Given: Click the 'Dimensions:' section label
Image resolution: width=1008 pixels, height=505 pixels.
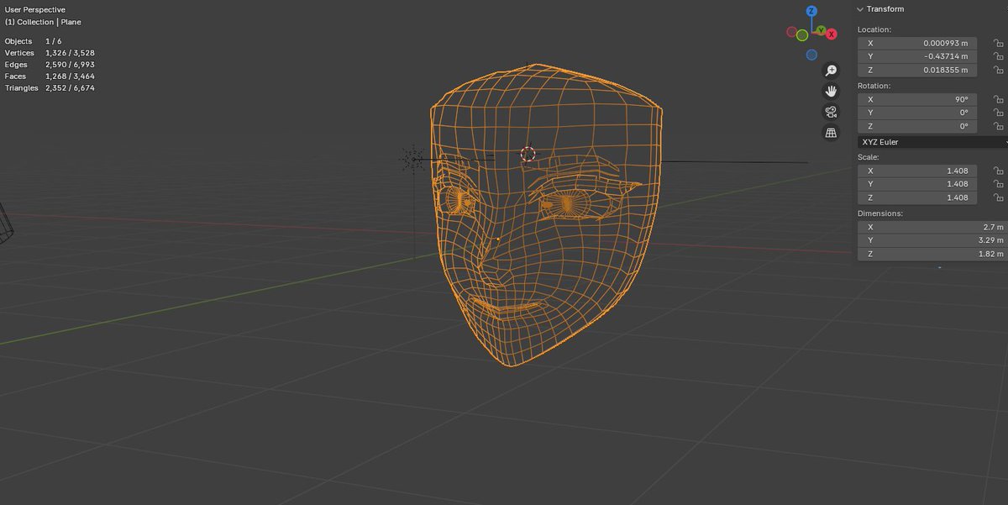Looking at the screenshot, I should [x=879, y=213].
